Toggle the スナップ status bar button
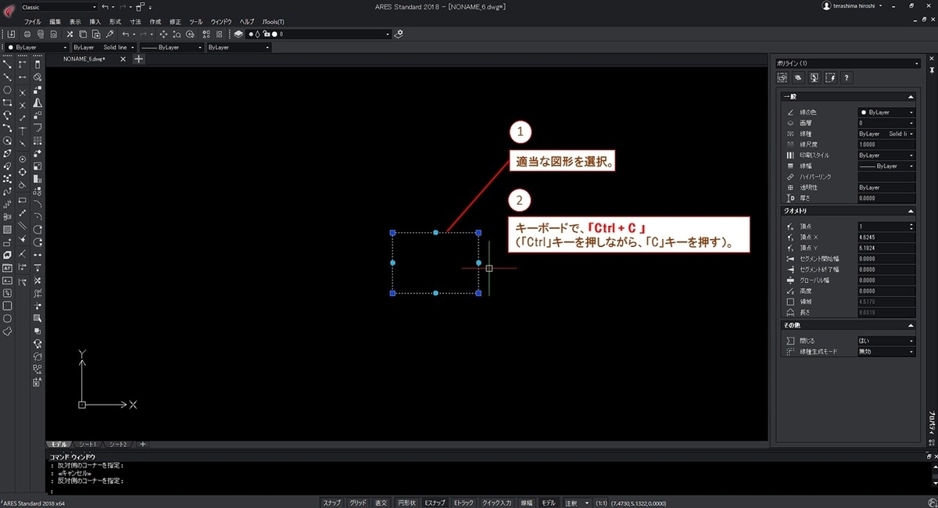Screen dimensions: 938x508 [331, 503]
